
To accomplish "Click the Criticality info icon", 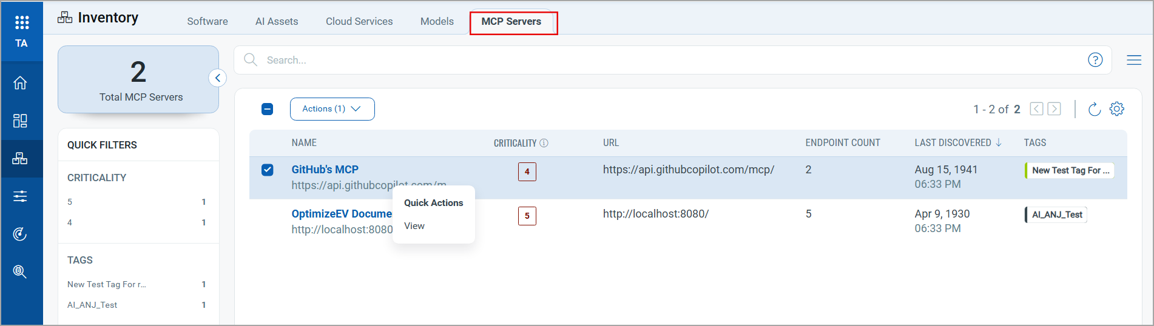I will (x=544, y=143).
